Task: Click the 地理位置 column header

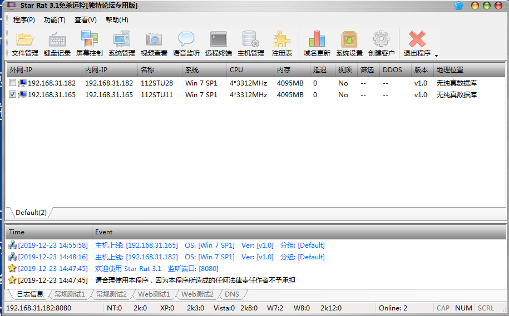Action: 469,69
